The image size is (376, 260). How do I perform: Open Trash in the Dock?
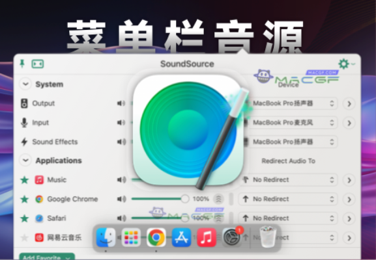[x=268, y=237]
